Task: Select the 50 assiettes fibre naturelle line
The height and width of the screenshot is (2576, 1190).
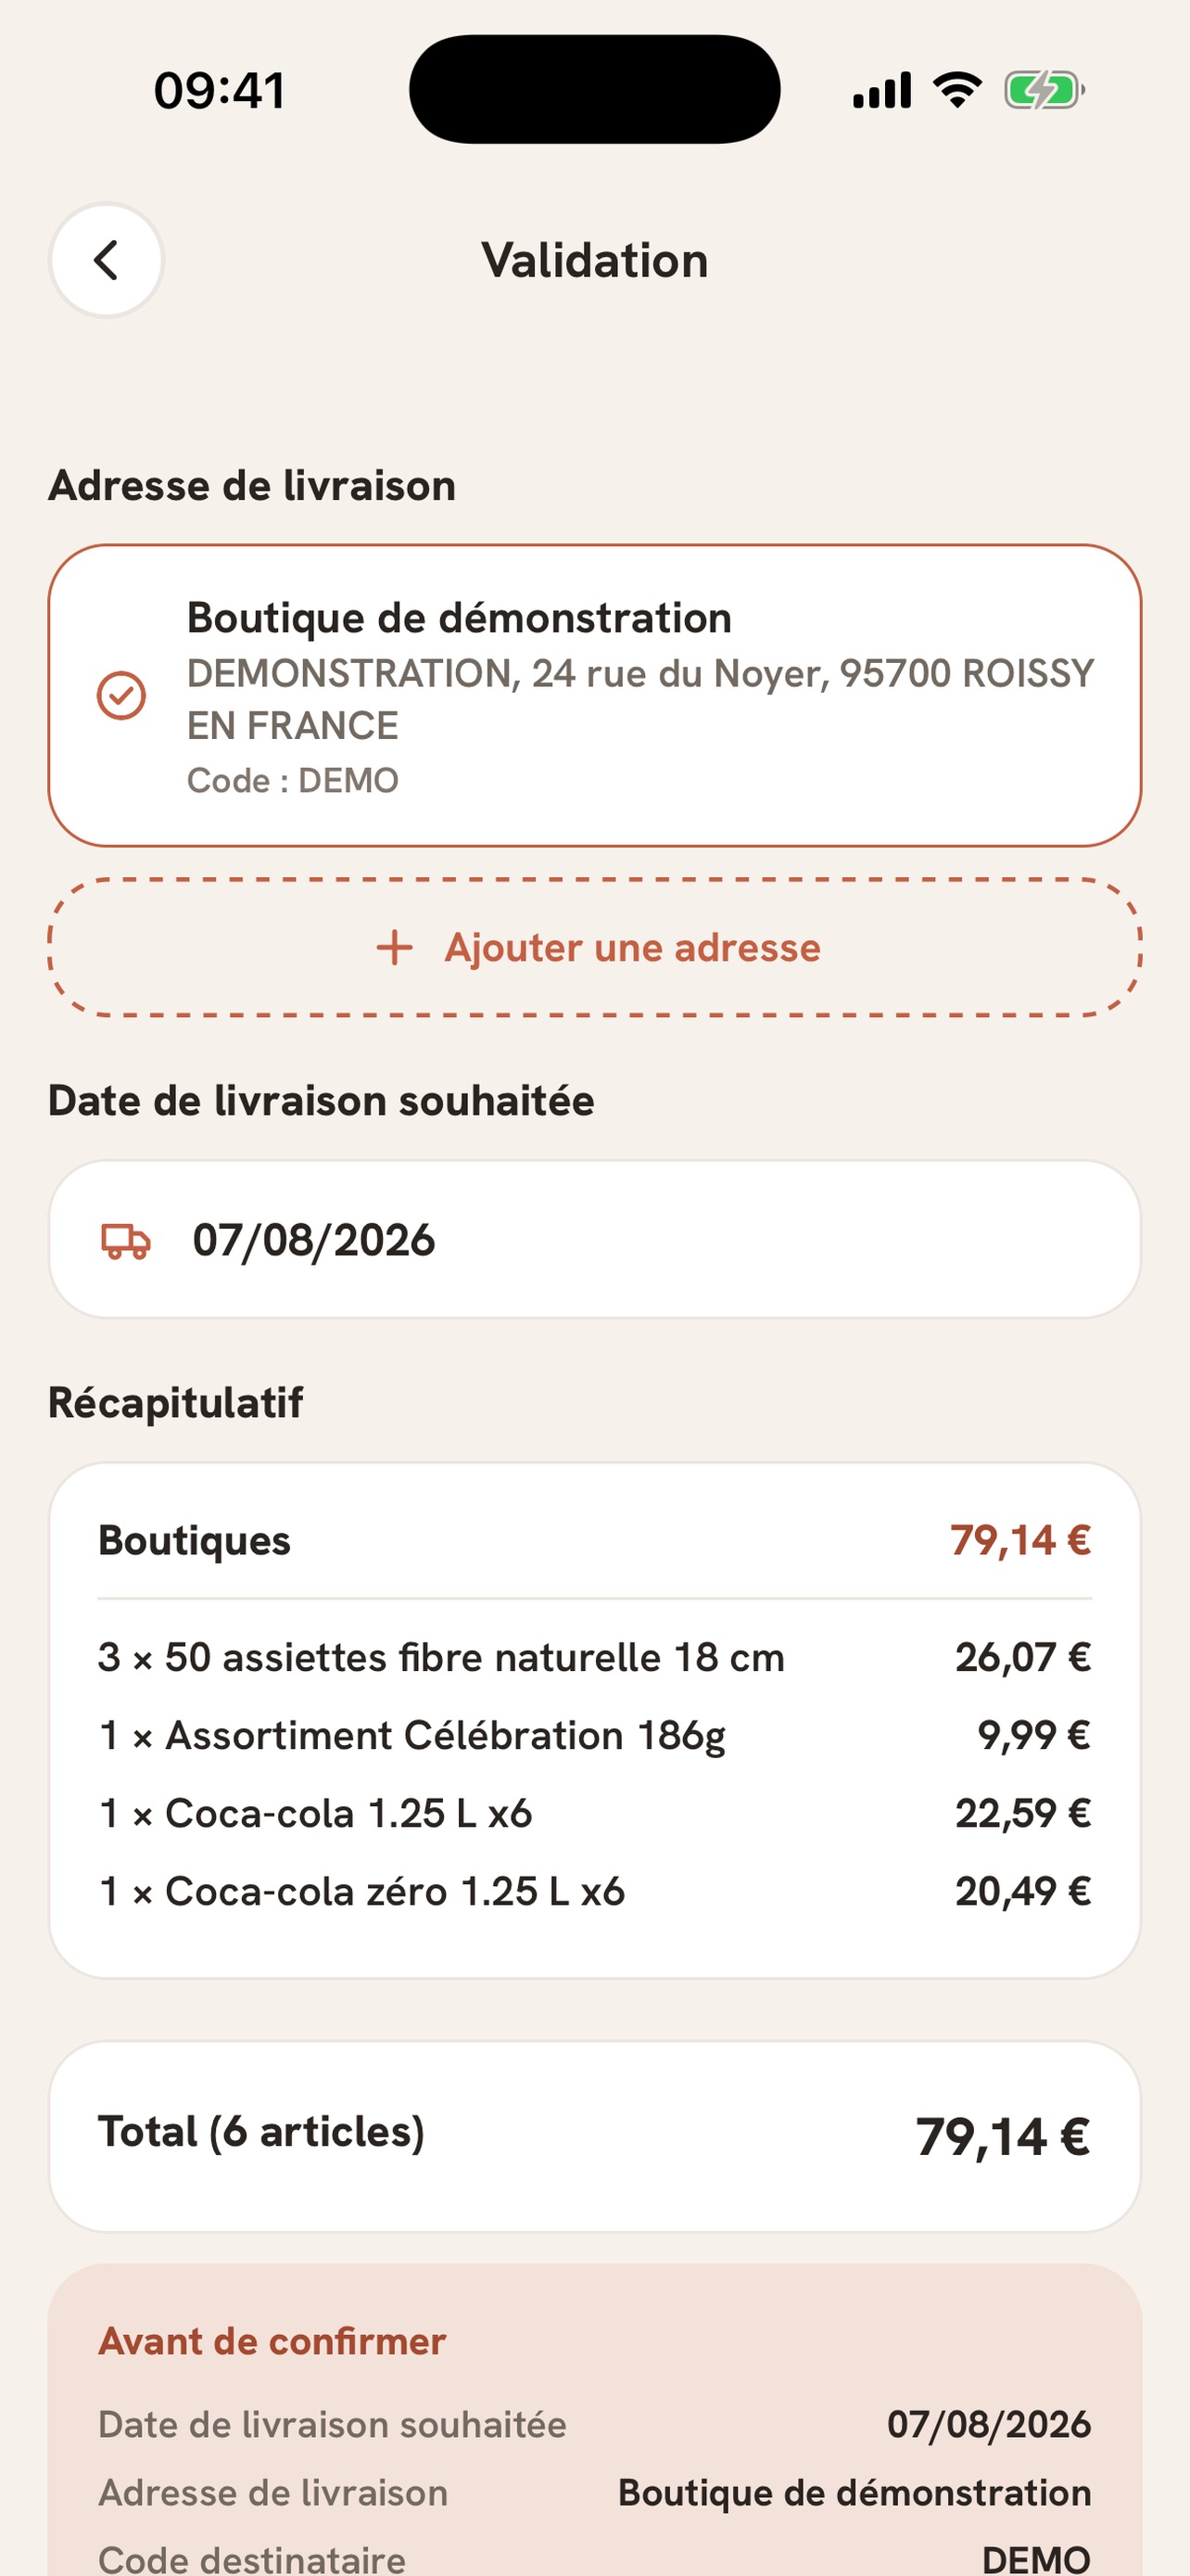Action: click(594, 1657)
